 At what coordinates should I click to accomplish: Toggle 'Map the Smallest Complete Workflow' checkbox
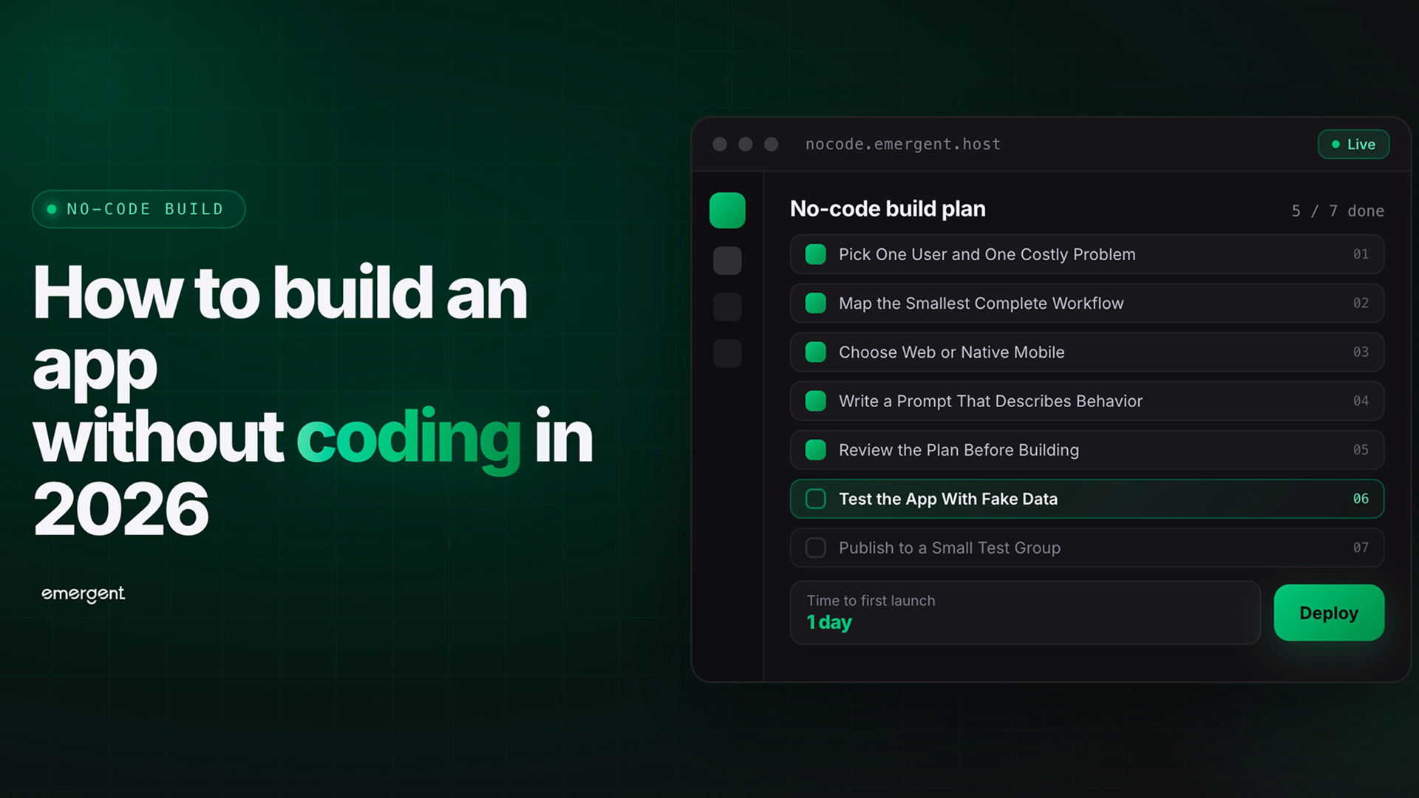click(x=815, y=303)
